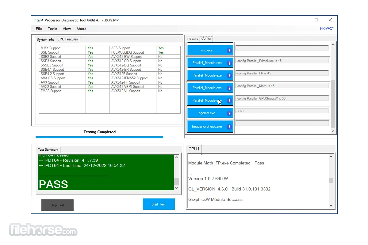Click the Start Test button

[x=159, y=204]
